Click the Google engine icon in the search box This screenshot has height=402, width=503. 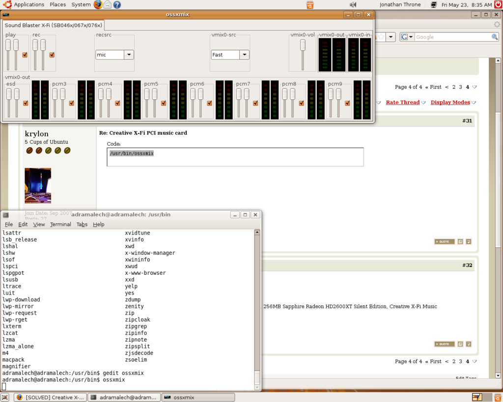tap(404, 37)
